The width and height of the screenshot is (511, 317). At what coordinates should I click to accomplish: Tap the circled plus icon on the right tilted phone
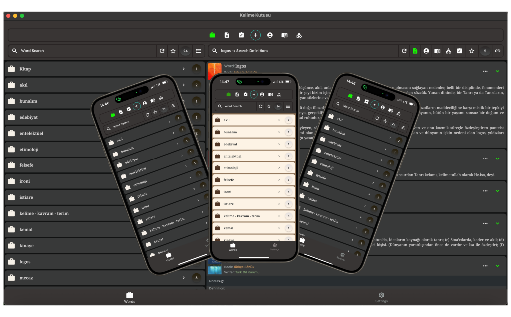pos(374,105)
